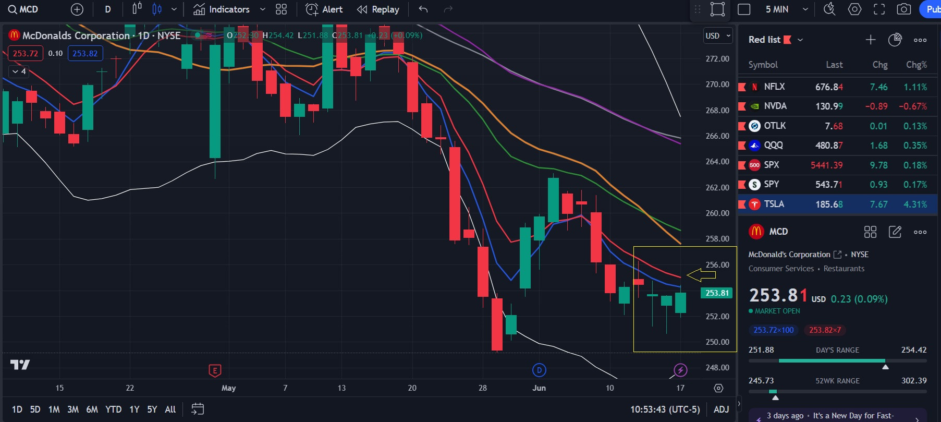Click the buy price 253.82 button
941x422 pixels.
[85, 53]
